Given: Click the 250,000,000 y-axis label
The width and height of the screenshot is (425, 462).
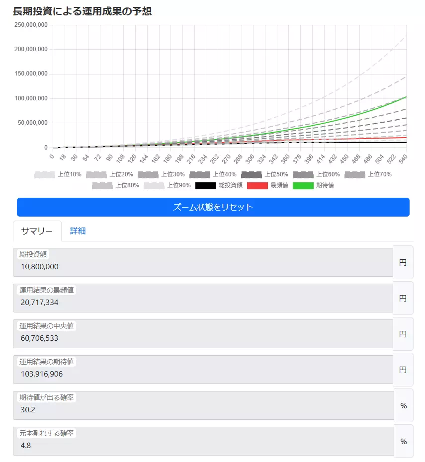Looking at the screenshot, I should click(x=31, y=25).
